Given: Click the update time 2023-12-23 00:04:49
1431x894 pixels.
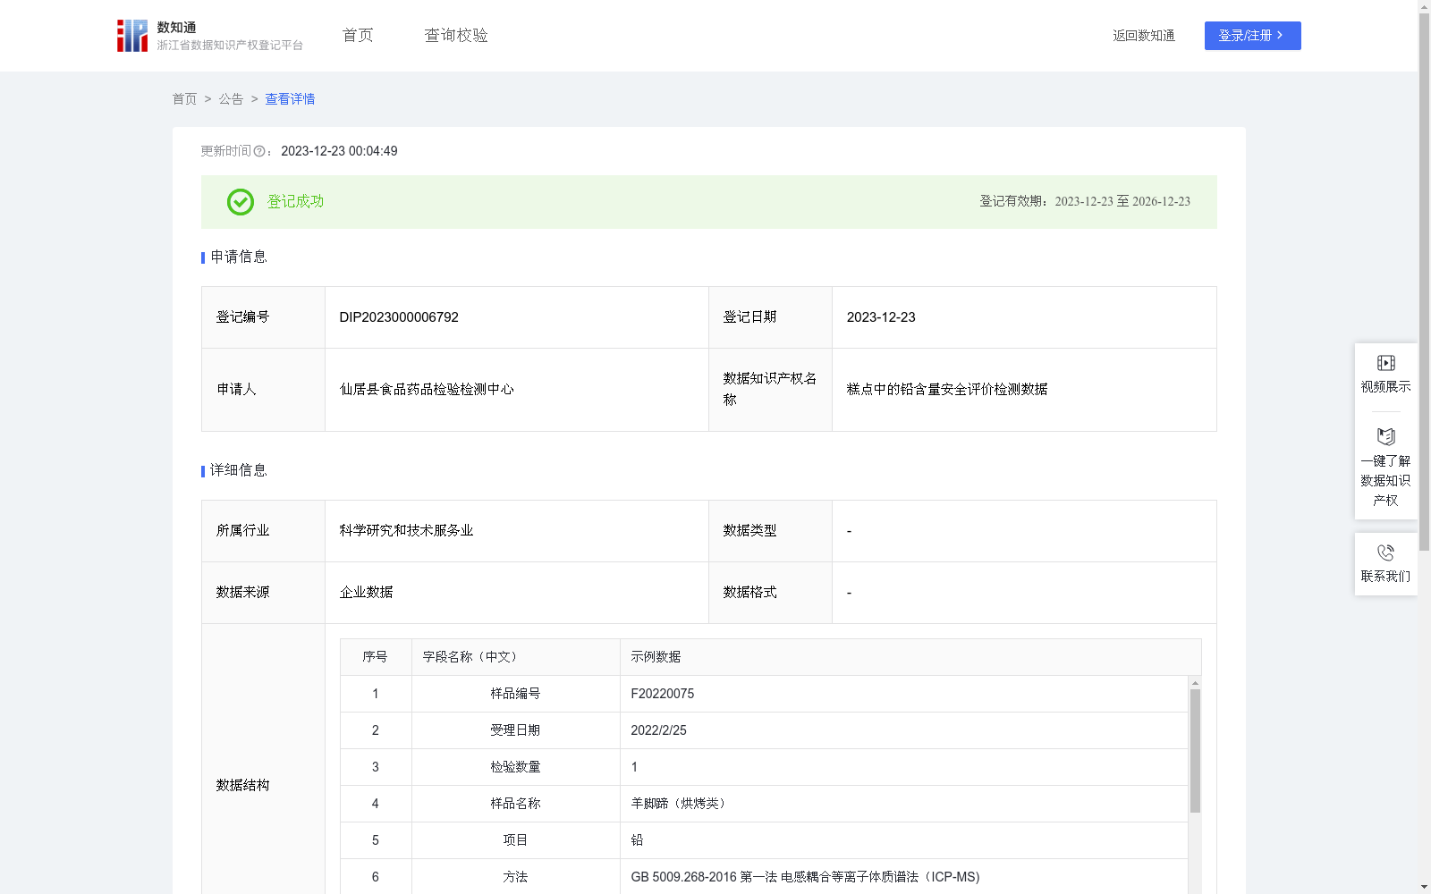Looking at the screenshot, I should (x=339, y=151).
